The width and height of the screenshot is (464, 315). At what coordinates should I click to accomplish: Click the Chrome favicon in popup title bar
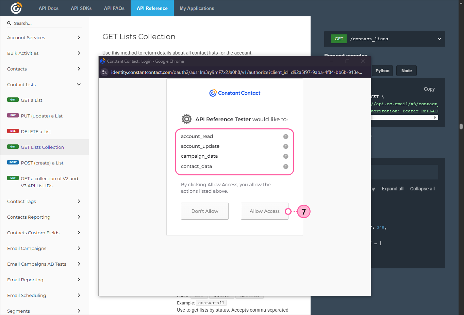click(x=102, y=61)
